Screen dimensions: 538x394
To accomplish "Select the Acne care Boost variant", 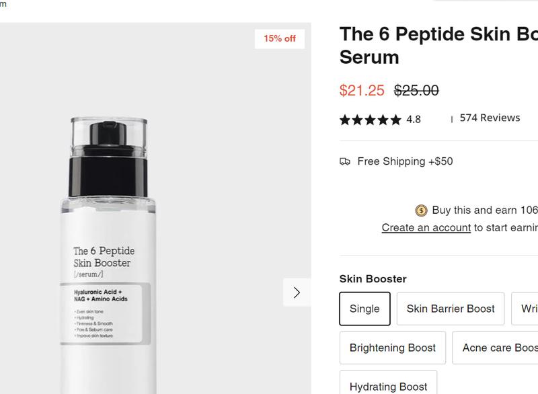I will tap(498, 348).
